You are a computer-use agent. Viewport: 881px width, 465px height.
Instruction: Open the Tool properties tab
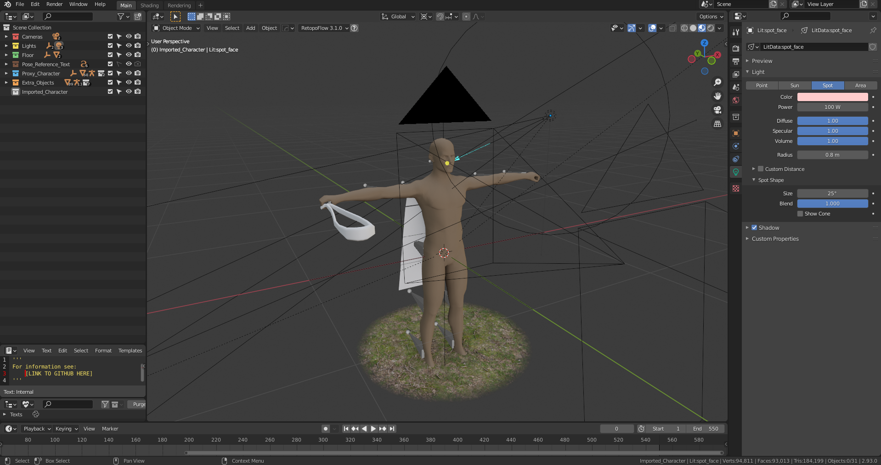tap(736, 32)
